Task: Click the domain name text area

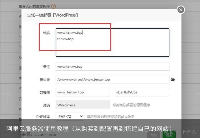Action: coord(112,42)
